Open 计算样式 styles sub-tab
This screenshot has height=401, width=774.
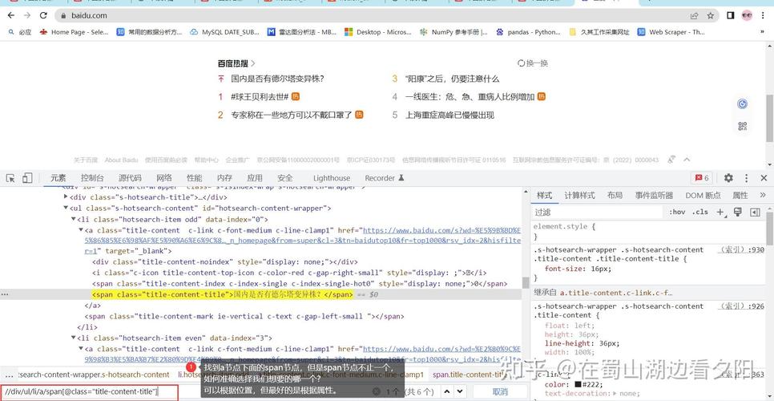[579, 195]
